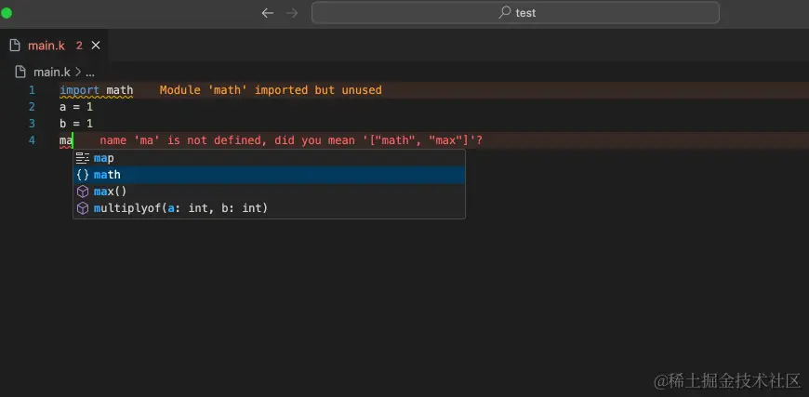Place cursor on 'b = 1' line
Image resolution: width=809 pixels, height=397 pixels.
[76, 124]
